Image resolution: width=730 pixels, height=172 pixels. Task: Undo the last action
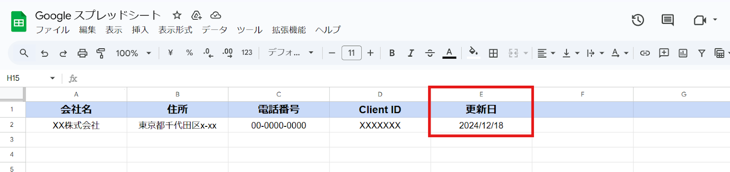44,53
